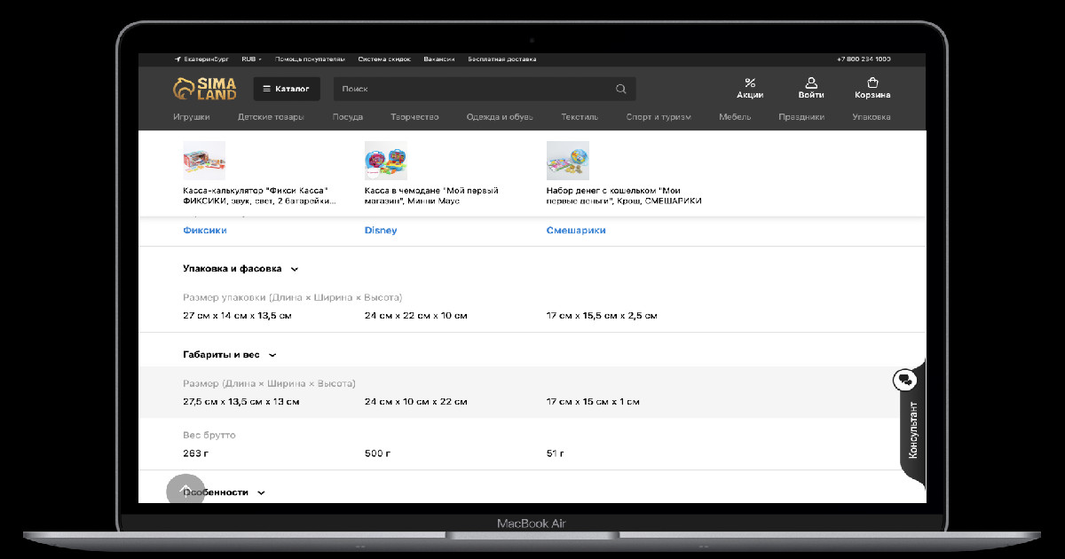Image resolution: width=1065 pixels, height=559 pixels.
Task: Click the scroll-to-top arrow button
Action: (185, 492)
